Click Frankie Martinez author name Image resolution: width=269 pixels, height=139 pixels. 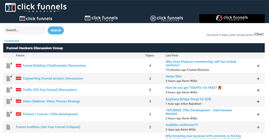pos(198,70)
